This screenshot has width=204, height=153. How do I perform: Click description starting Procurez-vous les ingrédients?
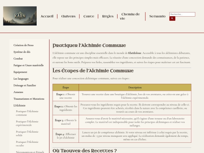[135, 108]
